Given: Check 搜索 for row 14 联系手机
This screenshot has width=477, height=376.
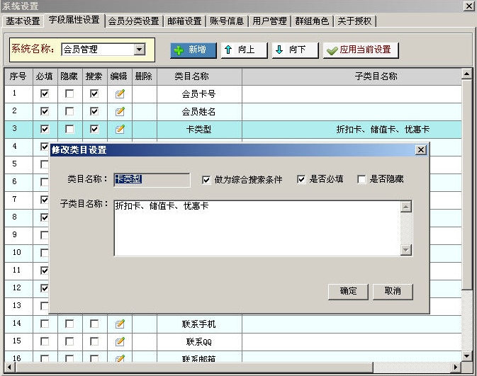Looking at the screenshot, I should (94, 324).
